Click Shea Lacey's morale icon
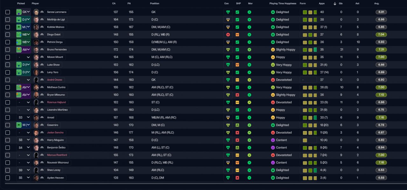Image resolution: width=407 pixels, height=190 pixels. pyautogui.click(x=249, y=170)
